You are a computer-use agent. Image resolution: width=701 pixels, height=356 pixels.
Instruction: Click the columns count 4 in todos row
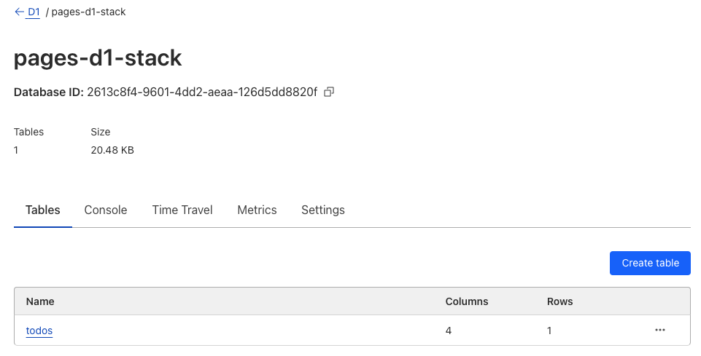(x=449, y=331)
